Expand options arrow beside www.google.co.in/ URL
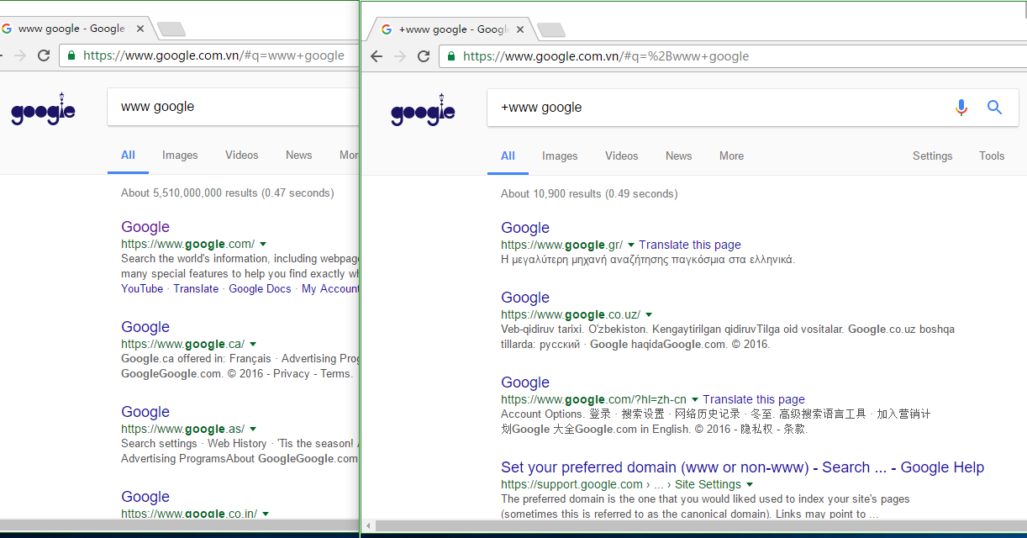Image resolution: width=1027 pixels, height=538 pixels. tap(266, 514)
